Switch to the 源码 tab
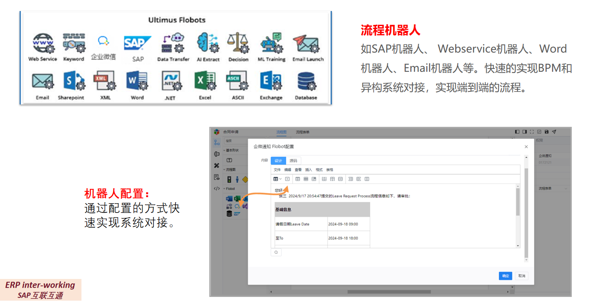The image size is (597, 301). pyautogui.click(x=293, y=161)
